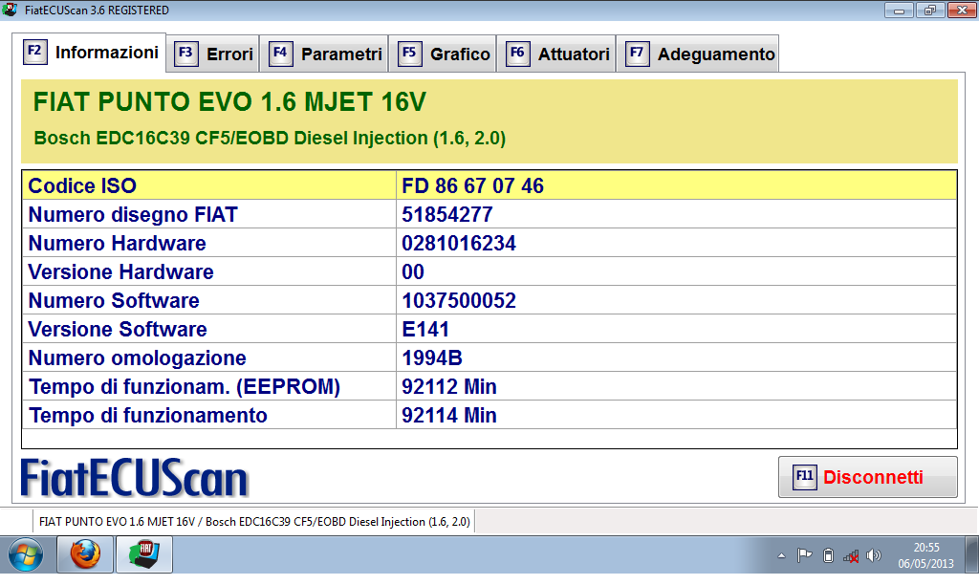Image resolution: width=979 pixels, height=585 pixels.
Task: Select the Numero Software label
Action: click(114, 300)
